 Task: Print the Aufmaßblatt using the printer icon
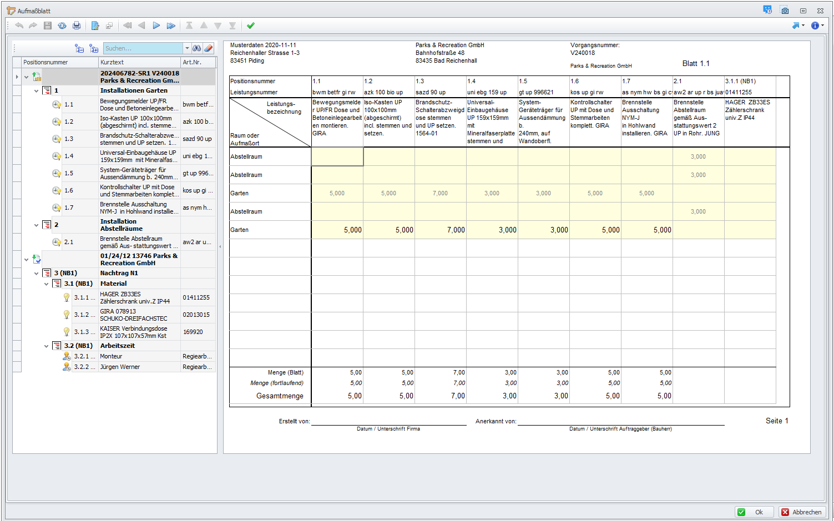[x=77, y=26]
